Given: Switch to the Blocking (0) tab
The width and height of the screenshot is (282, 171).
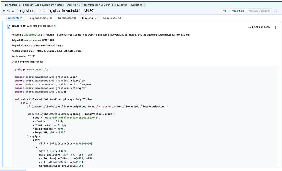Looking at the screenshot, I should click(x=90, y=18).
